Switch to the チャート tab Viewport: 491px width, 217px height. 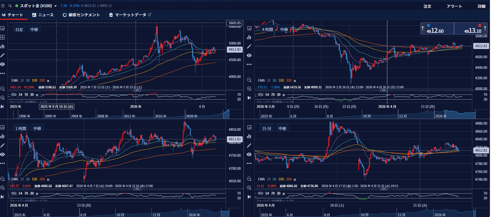click(x=13, y=15)
